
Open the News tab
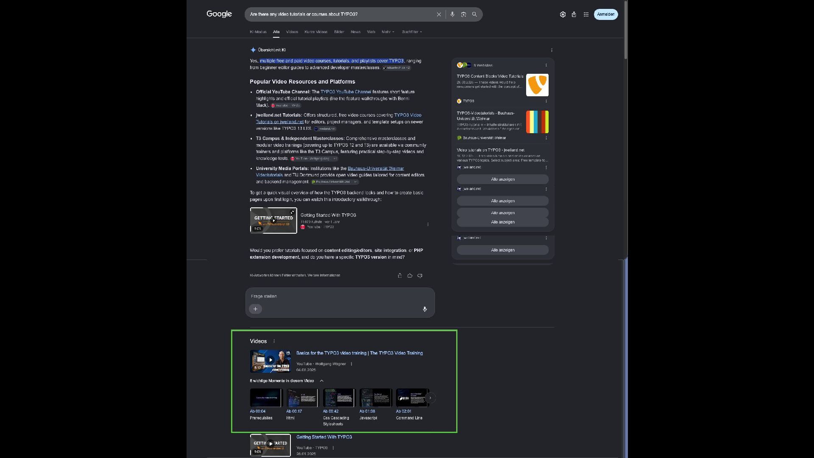pos(356,32)
